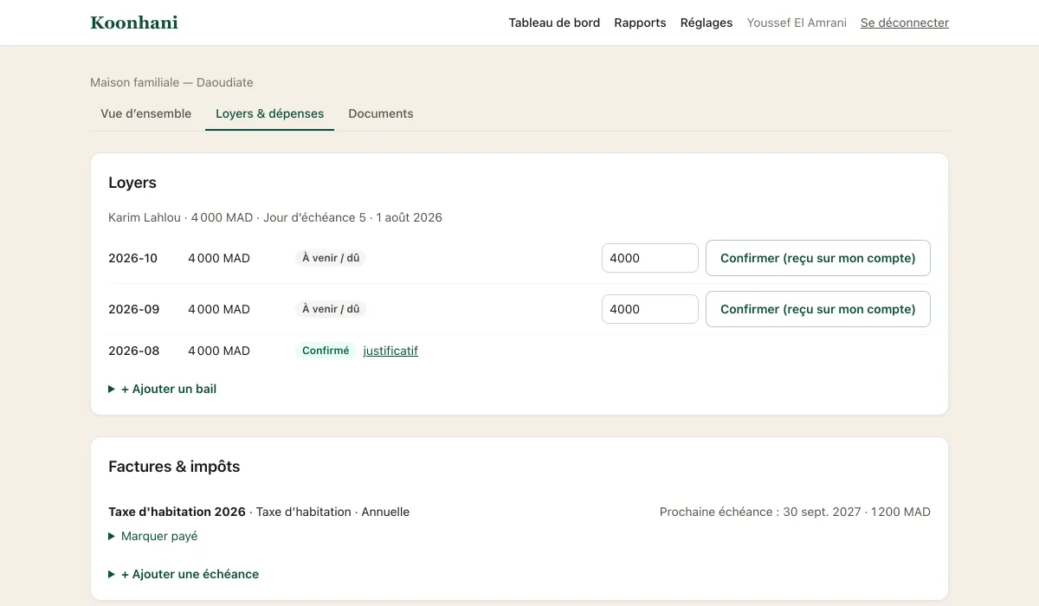Confirm rent received for 2026-09
Image resolution: width=1039 pixels, height=606 pixels.
(818, 309)
